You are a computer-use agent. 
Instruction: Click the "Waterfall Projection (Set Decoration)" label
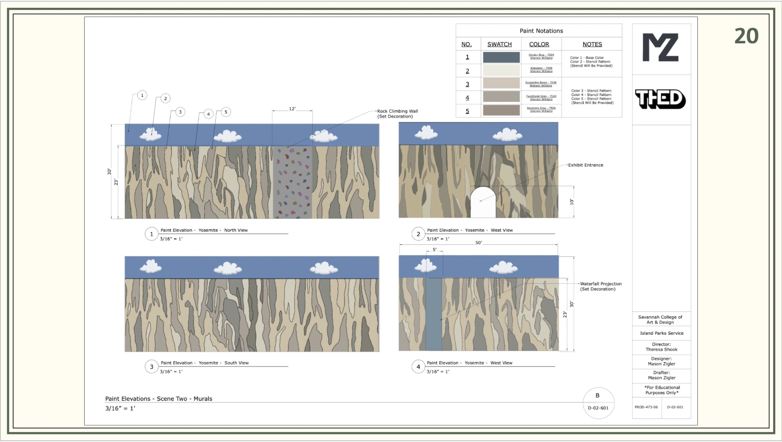(x=601, y=286)
